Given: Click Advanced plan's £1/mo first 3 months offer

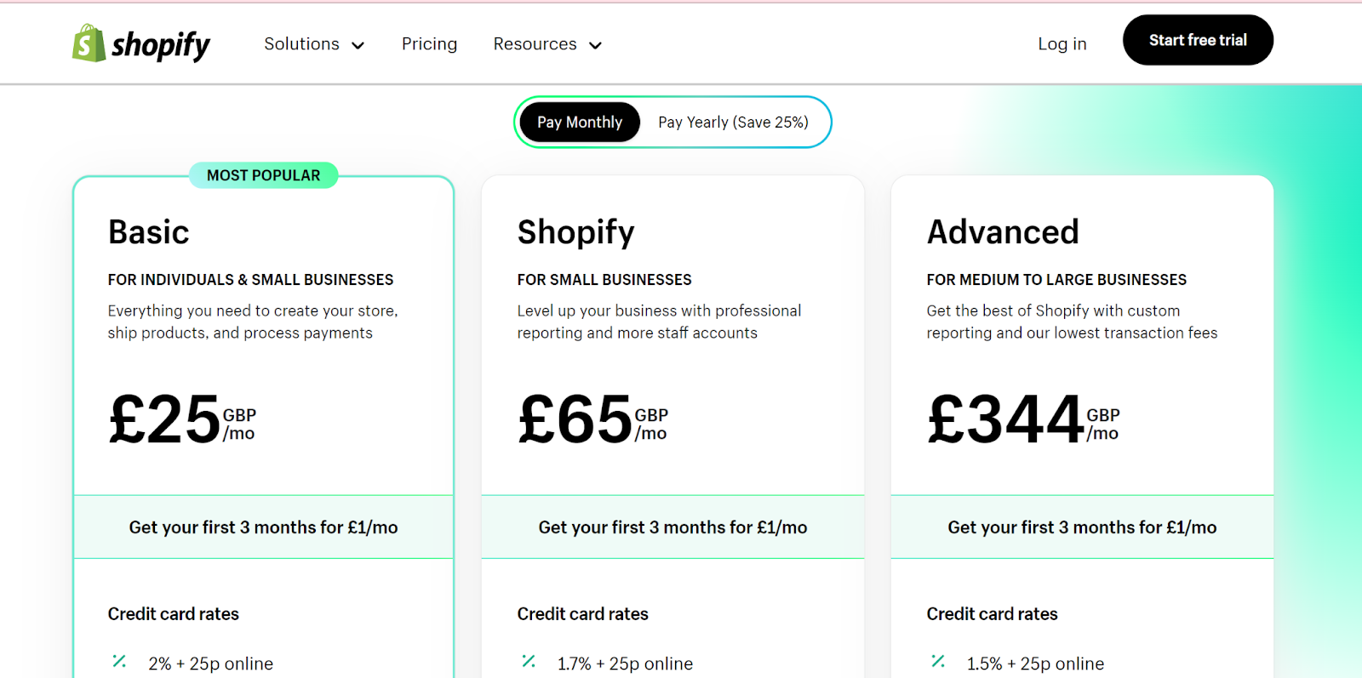Looking at the screenshot, I should 1082,527.
